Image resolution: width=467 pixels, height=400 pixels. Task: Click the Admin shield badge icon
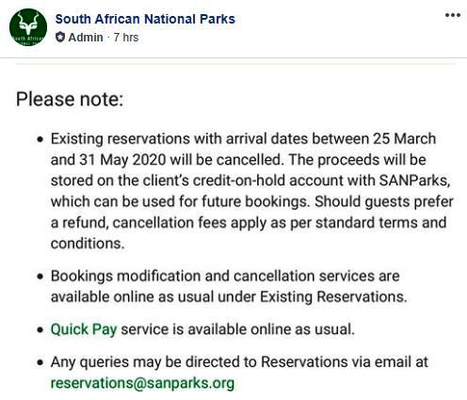pos(60,38)
